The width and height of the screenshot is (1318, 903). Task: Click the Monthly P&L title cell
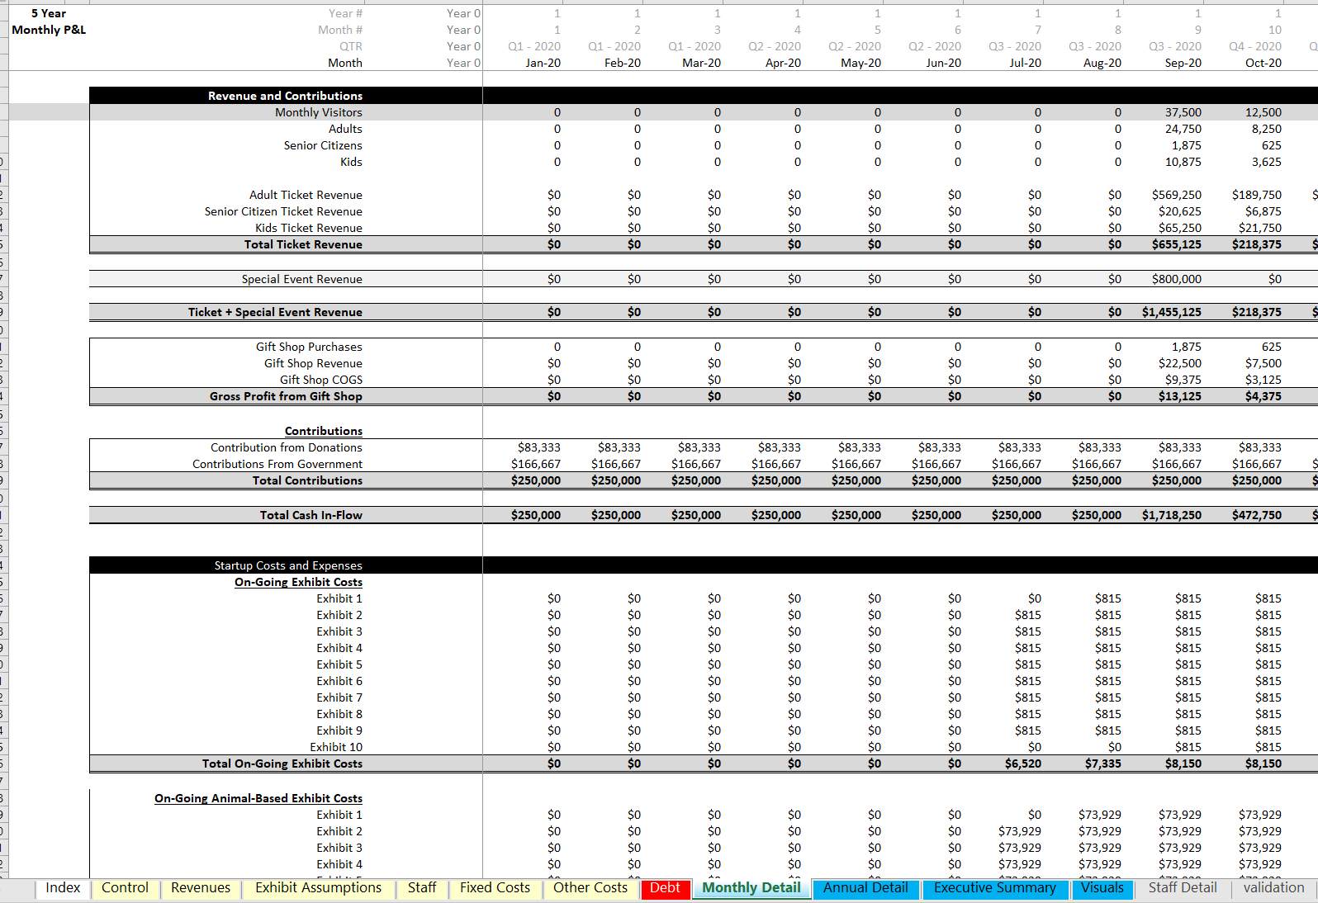(49, 30)
